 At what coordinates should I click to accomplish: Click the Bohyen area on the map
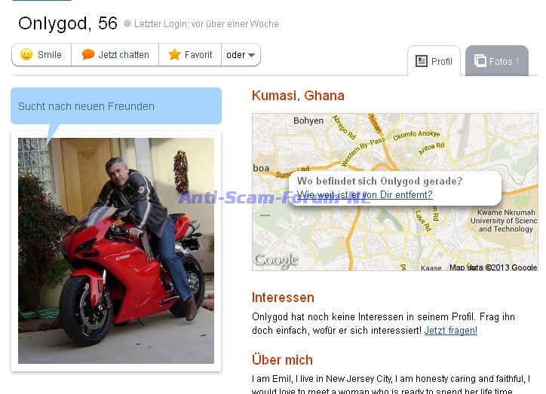[x=308, y=121]
